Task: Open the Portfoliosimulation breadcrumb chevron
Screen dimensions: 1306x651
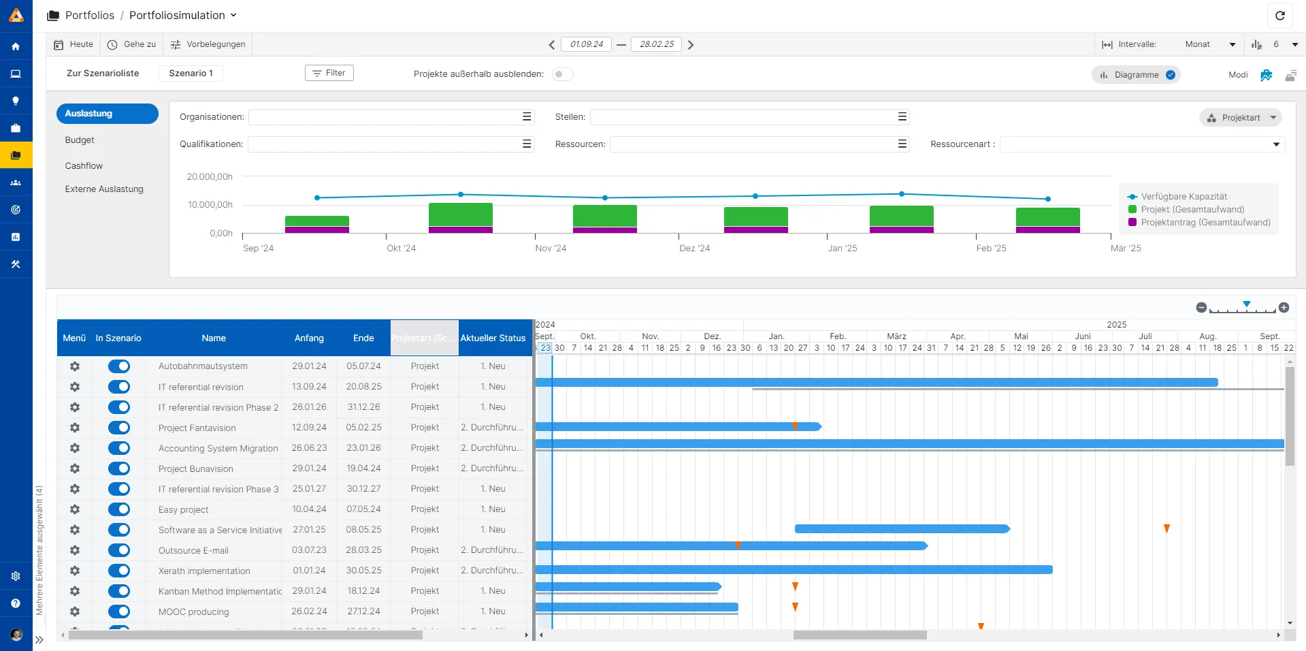Action: [x=233, y=15]
